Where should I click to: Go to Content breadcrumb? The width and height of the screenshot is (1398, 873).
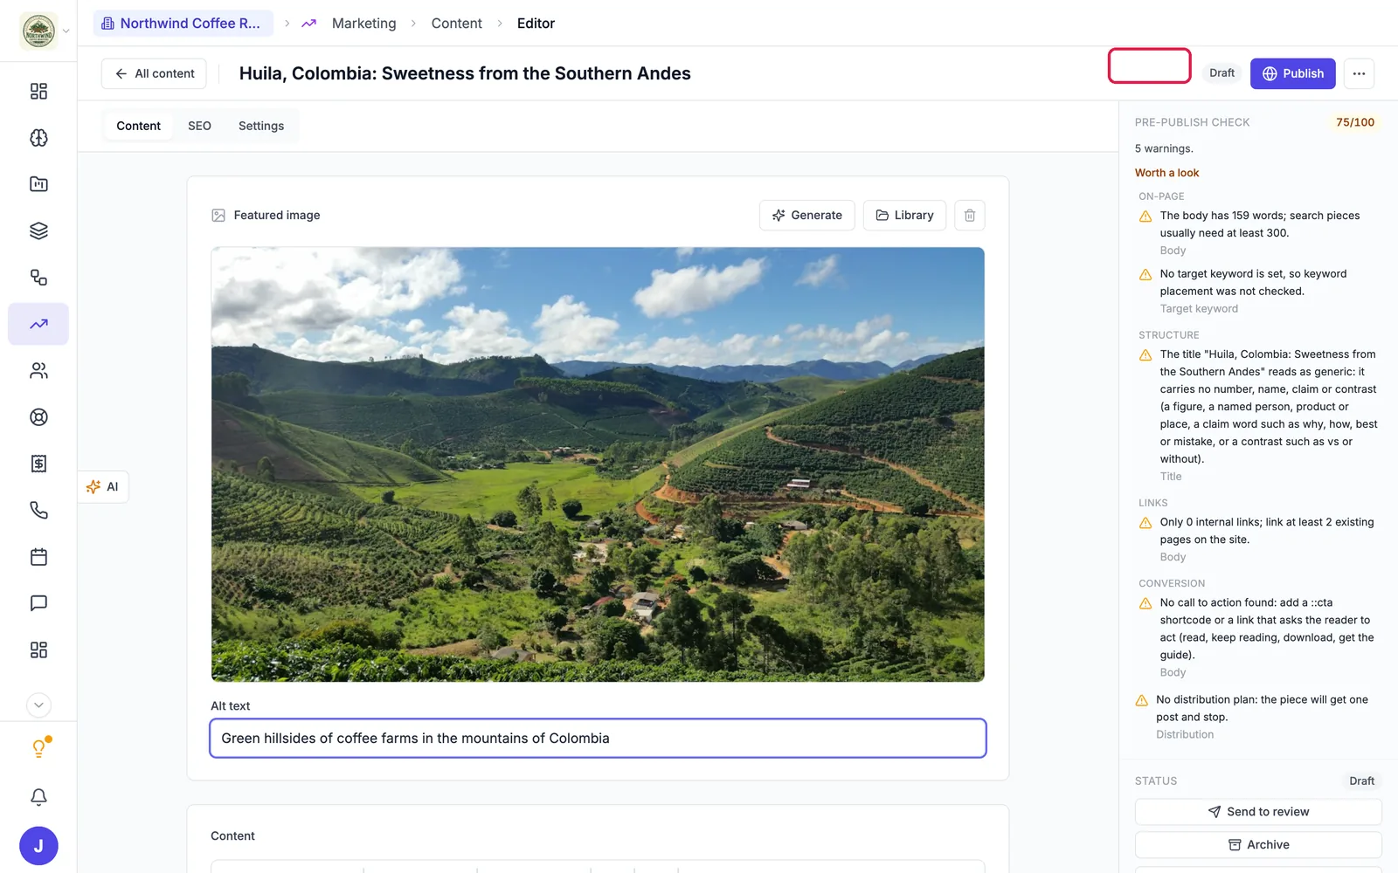pos(456,24)
